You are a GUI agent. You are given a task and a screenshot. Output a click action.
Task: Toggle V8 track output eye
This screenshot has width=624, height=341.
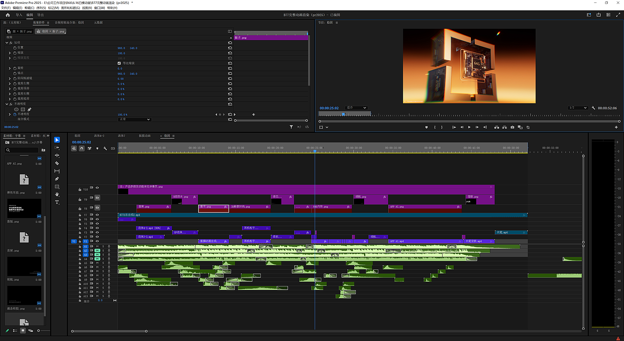(97, 208)
